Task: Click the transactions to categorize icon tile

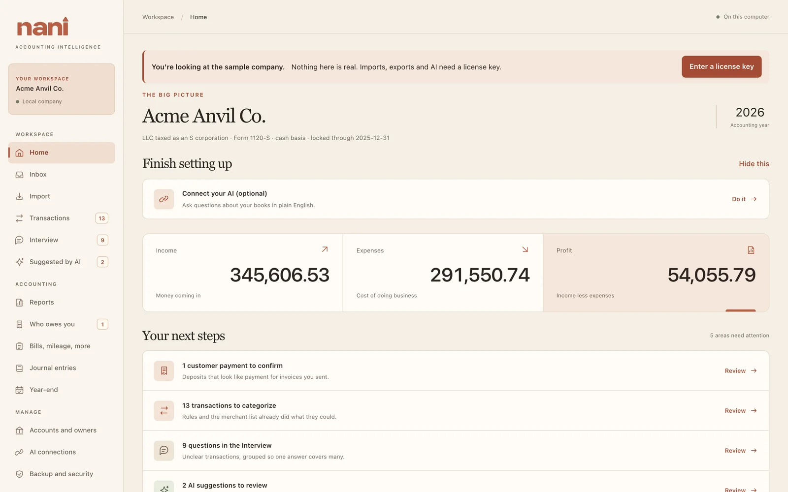Action: pos(164,411)
